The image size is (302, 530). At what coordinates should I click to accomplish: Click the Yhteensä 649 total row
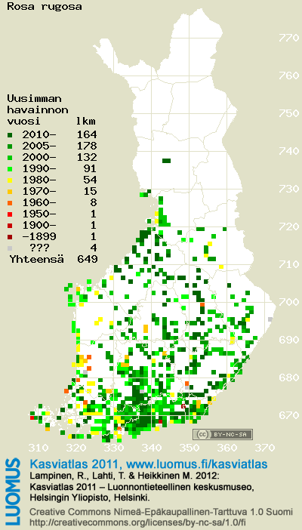[54, 259]
